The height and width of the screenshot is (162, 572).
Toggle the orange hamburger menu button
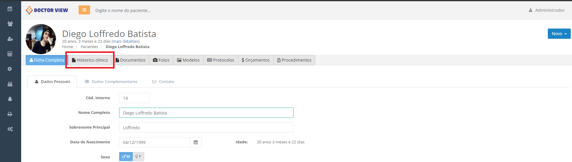click(x=84, y=10)
